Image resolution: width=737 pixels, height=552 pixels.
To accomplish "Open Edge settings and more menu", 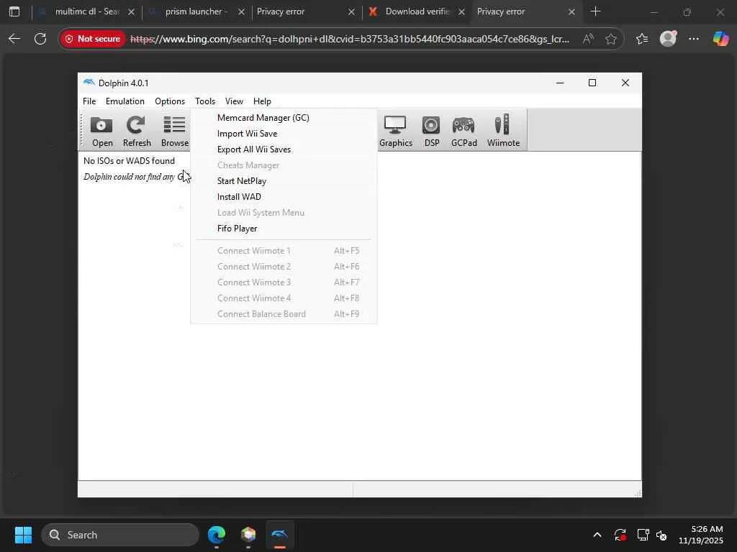I will click(x=693, y=39).
